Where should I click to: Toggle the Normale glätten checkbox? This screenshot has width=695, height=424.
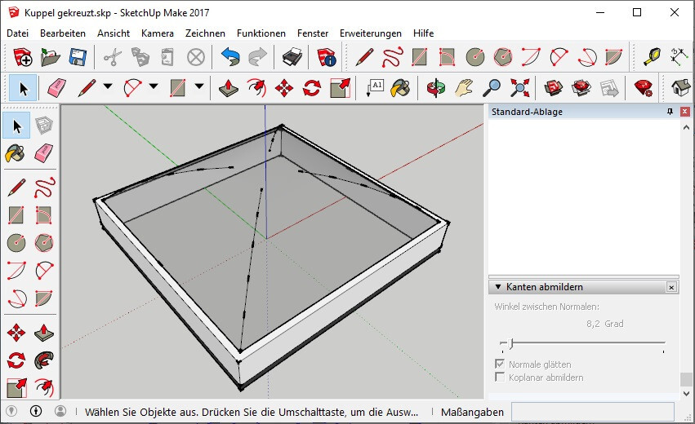pos(500,364)
